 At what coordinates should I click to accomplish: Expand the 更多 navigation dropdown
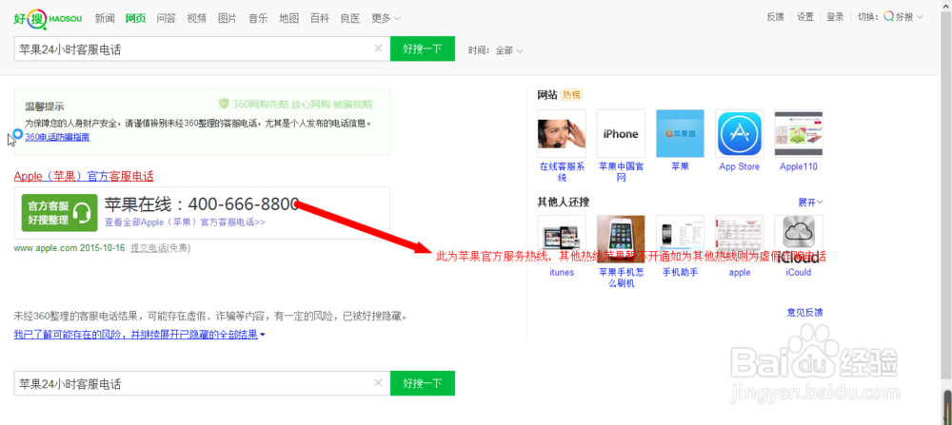(x=386, y=18)
